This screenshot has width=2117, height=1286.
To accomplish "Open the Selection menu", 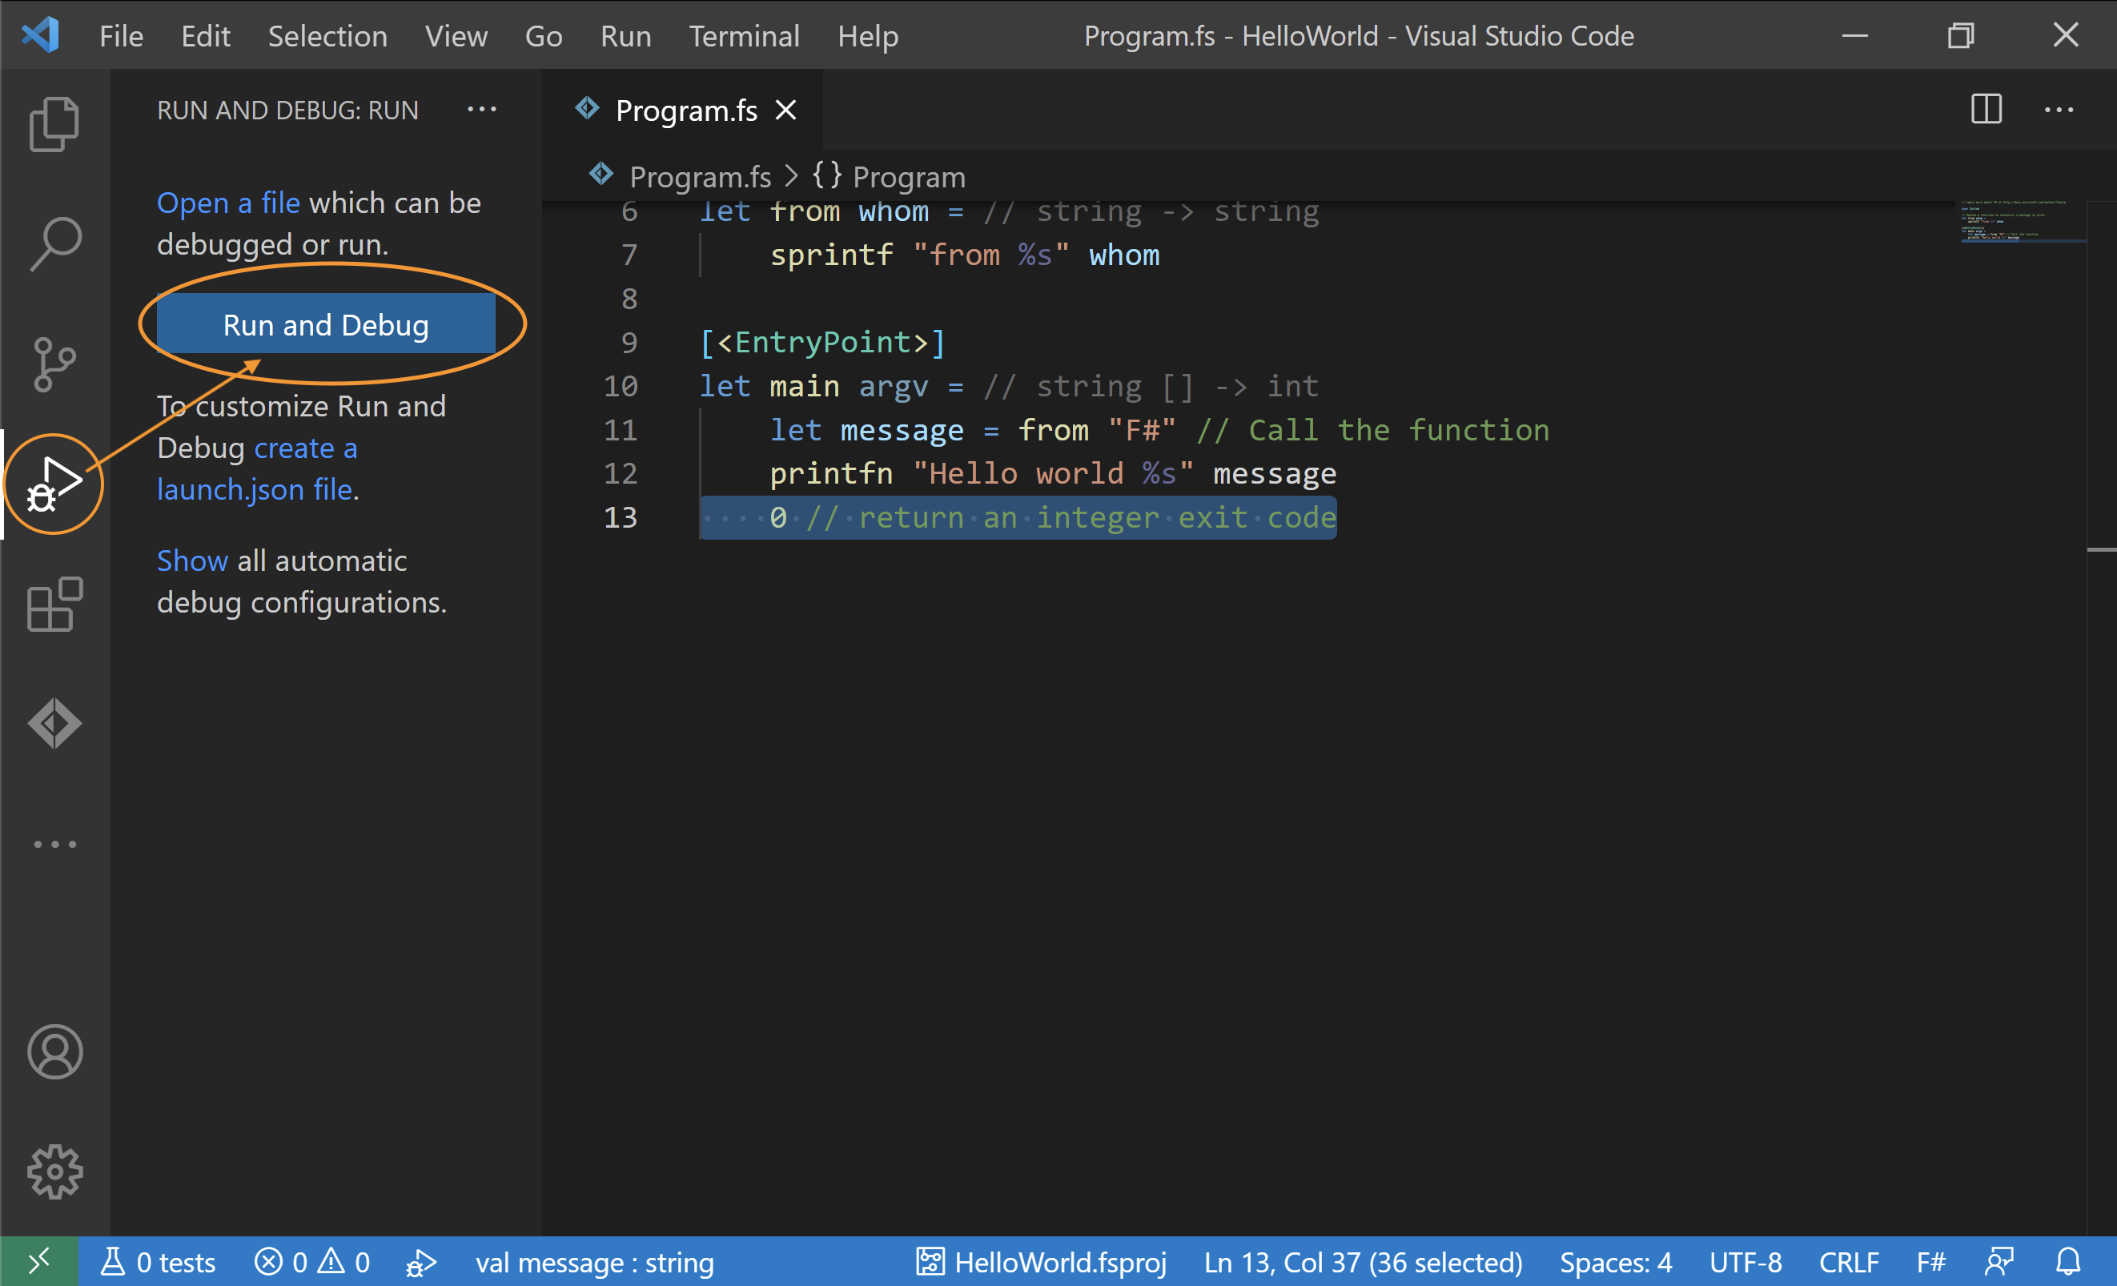I will 327,36.
